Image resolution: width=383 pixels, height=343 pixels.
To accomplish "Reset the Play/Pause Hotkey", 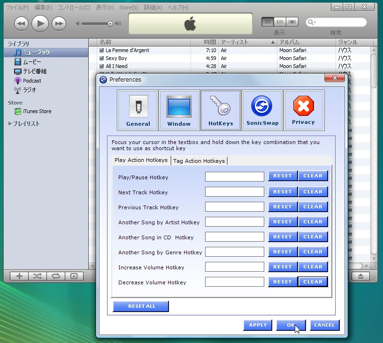I will 283,176.
